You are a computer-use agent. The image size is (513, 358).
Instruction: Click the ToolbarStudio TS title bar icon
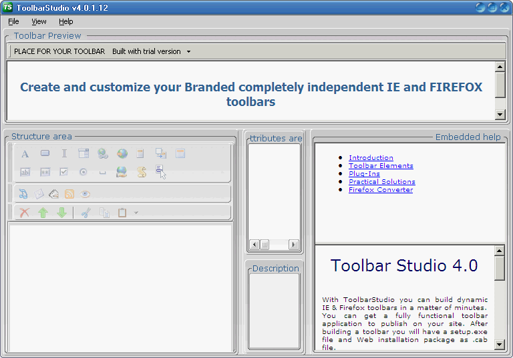tap(7, 7)
